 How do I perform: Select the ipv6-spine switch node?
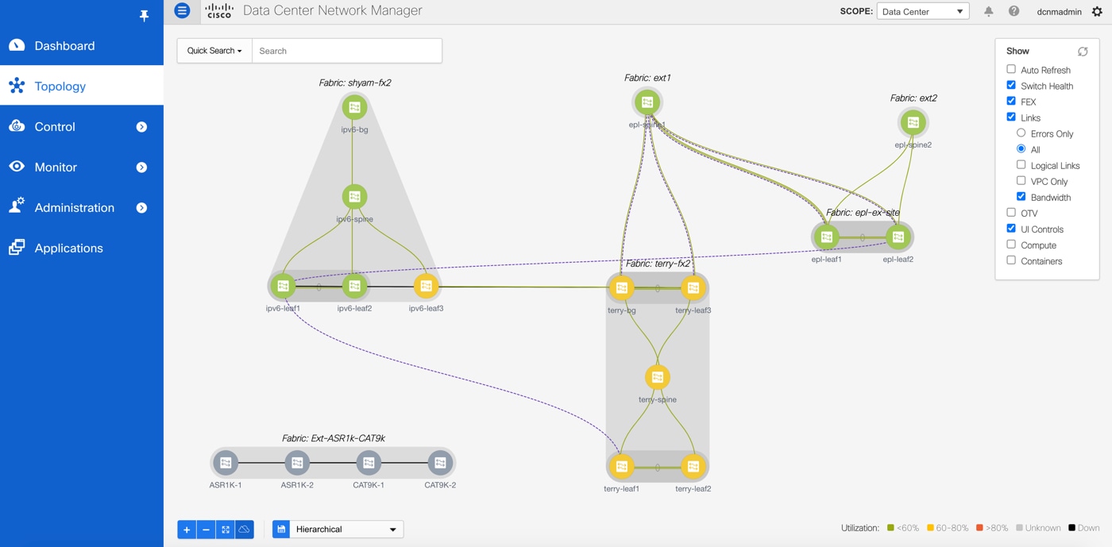click(x=354, y=196)
